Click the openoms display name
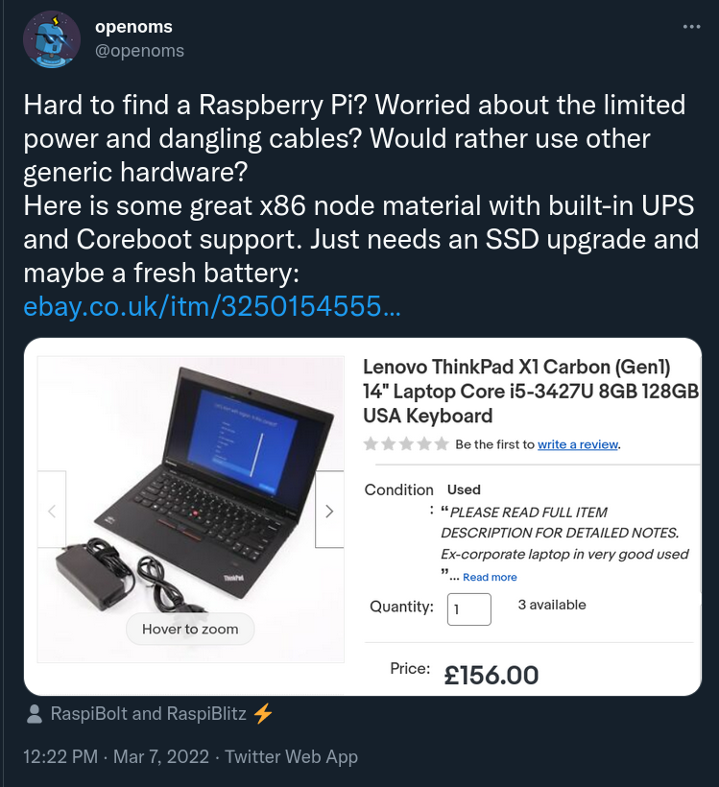Viewport: 719px width, 787px height. tap(133, 27)
